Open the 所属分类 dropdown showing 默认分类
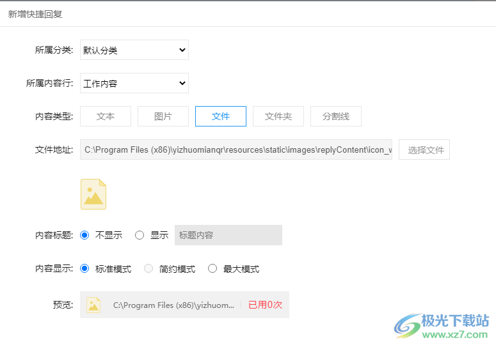The width and height of the screenshot is (496, 345). coord(134,50)
